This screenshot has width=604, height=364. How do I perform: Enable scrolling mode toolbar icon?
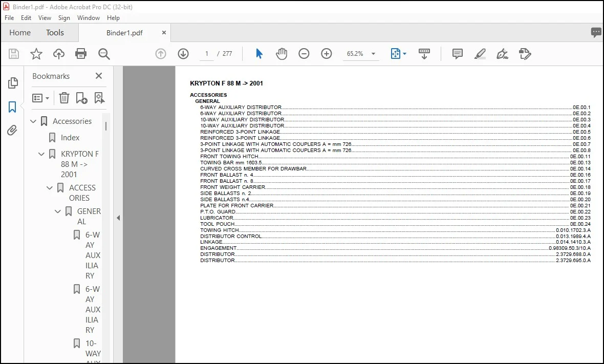pyautogui.click(x=424, y=54)
